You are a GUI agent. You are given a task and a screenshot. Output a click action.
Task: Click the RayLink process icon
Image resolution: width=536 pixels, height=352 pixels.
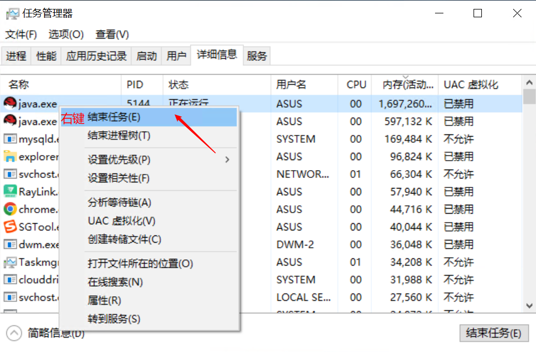click(10, 192)
